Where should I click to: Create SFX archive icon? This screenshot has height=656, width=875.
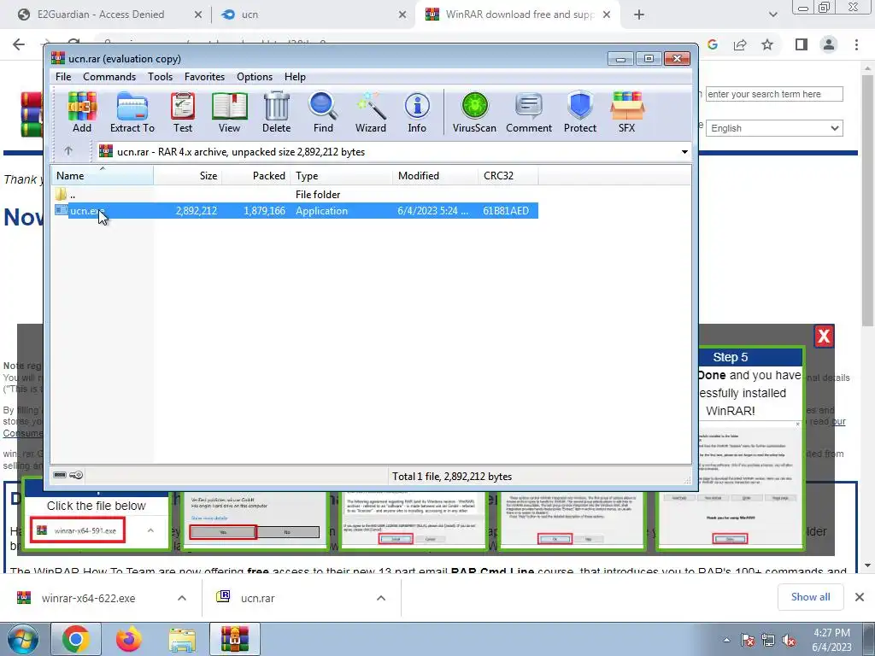click(x=626, y=113)
